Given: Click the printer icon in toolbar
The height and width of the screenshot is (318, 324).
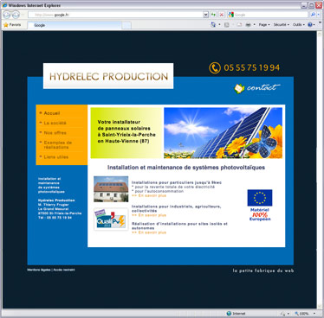Looking at the screenshot, I should (248, 25).
